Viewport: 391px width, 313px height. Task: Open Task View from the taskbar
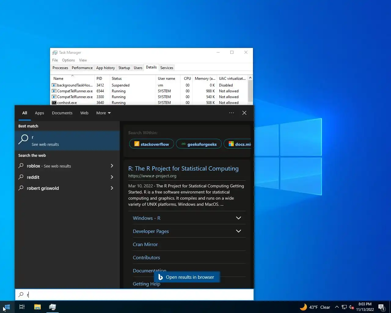click(x=22, y=307)
